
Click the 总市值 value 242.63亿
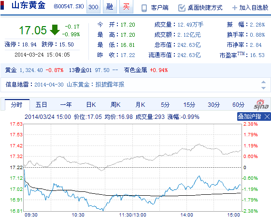click(x=189, y=45)
